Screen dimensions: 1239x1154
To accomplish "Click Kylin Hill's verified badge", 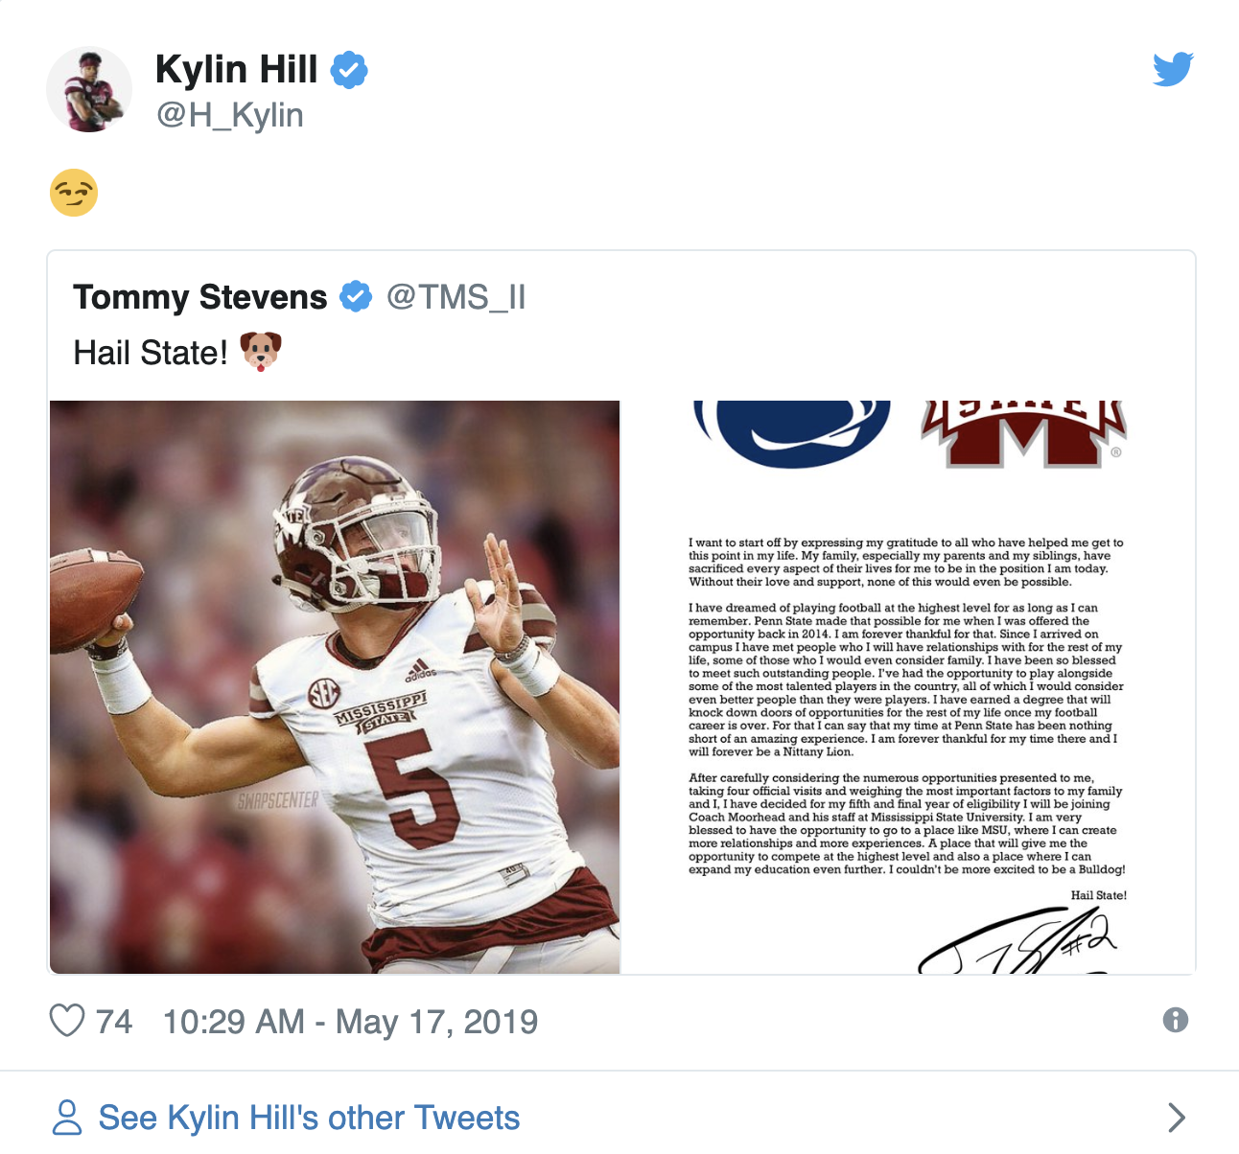I will click(x=349, y=70).
